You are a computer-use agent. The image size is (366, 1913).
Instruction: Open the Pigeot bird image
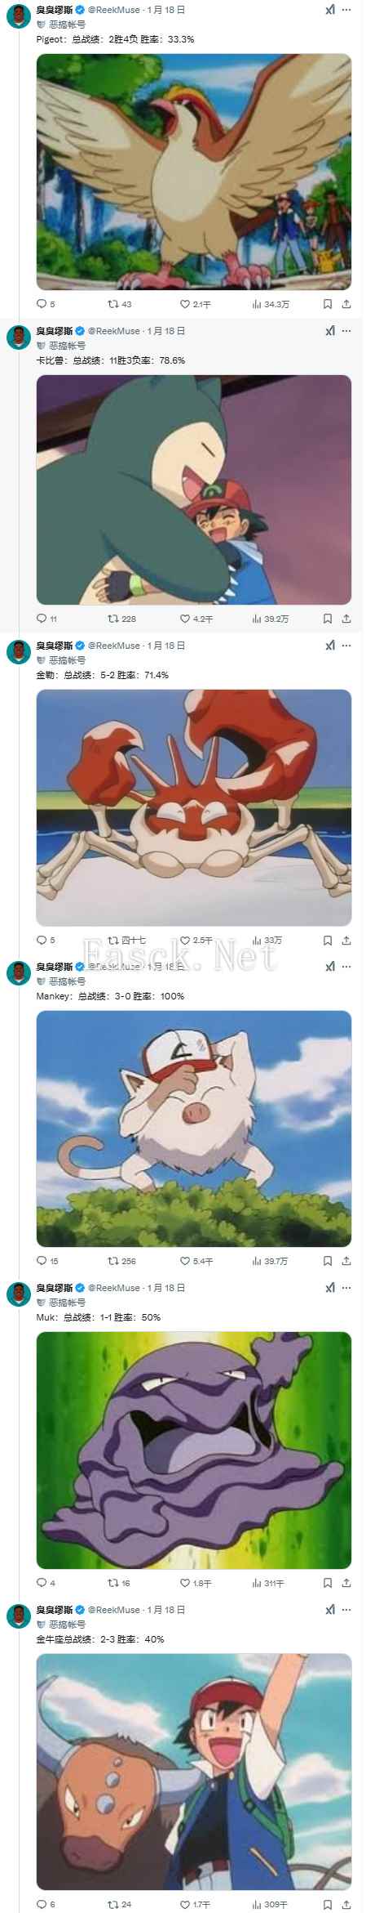click(x=194, y=172)
